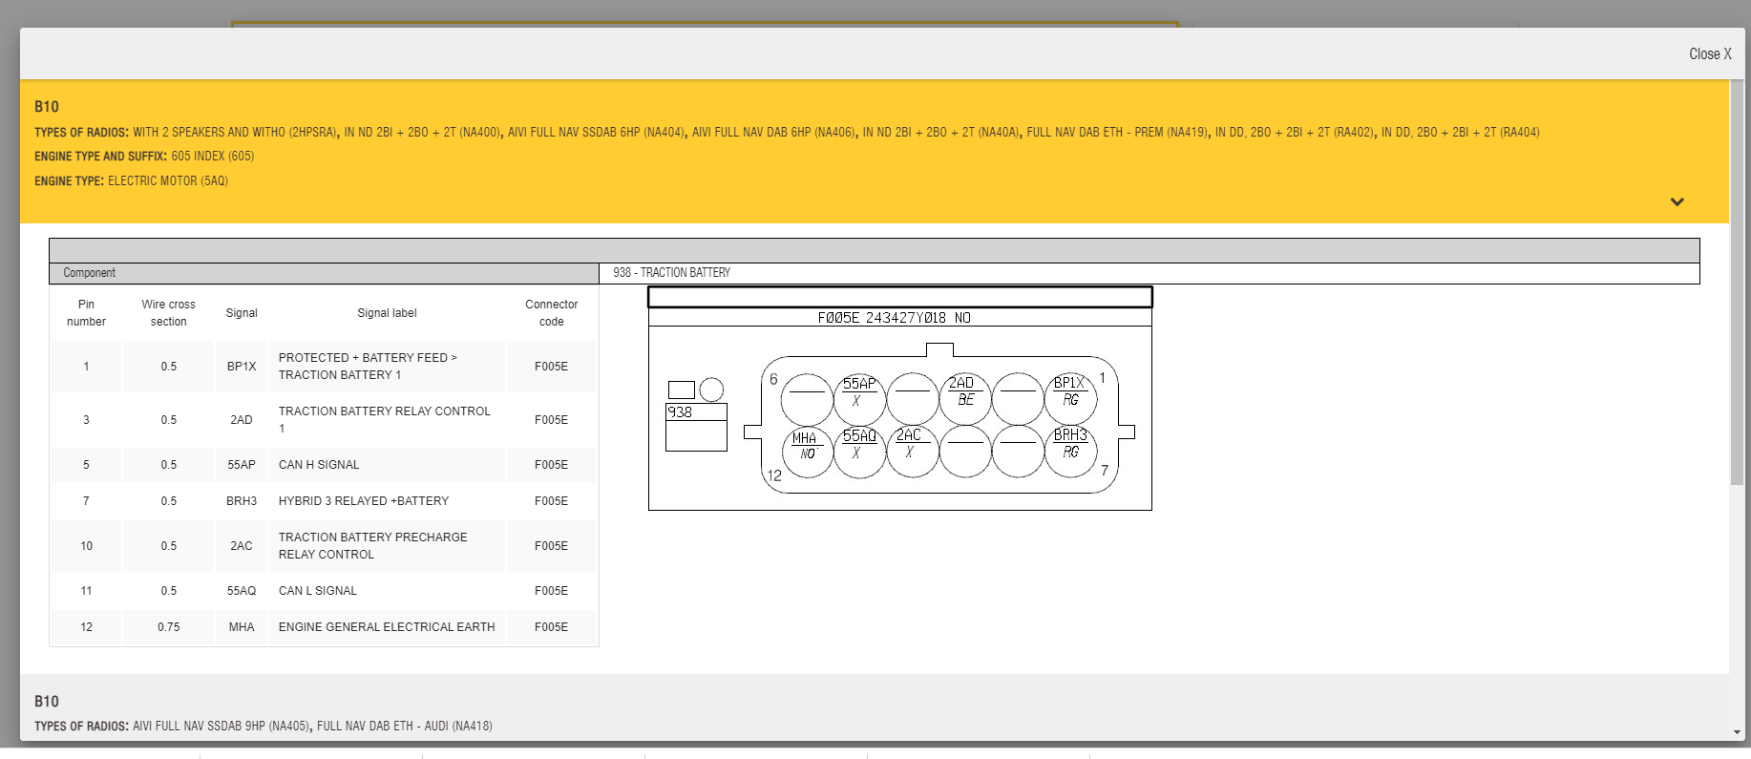Click the 2AC pin circle in connector diagram
The height and width of the screenshot is (759, 1751).
(x=912, y=451)
